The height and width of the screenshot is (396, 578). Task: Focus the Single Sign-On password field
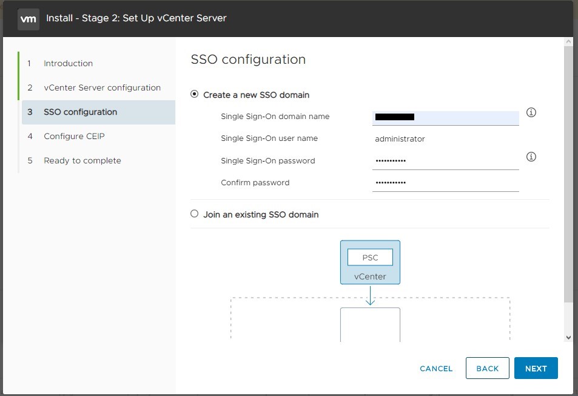coord(446,162)
